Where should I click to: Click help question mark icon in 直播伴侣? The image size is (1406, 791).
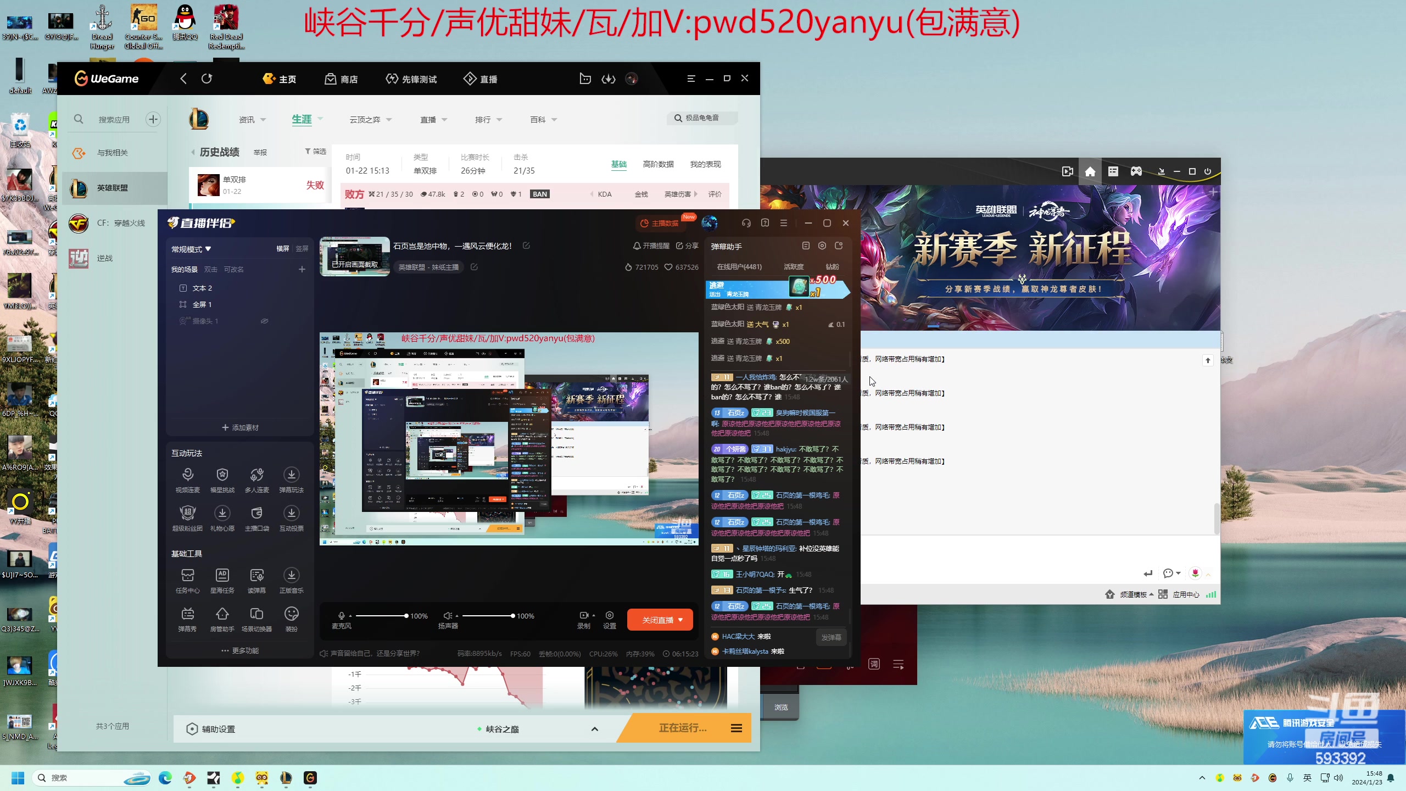click(765, 223)
